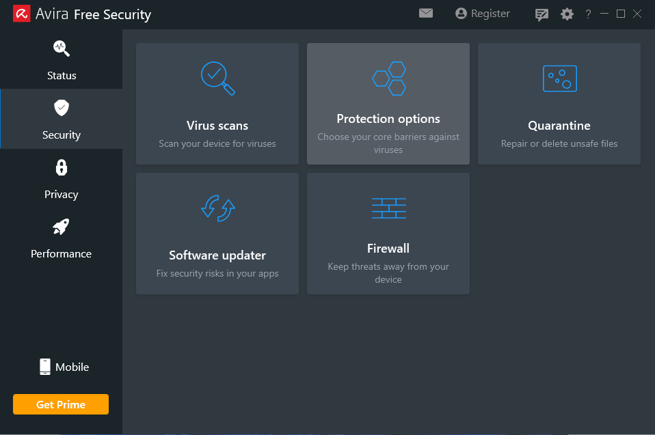
Task: Go to the Privacy section
Action: point(62,179)
